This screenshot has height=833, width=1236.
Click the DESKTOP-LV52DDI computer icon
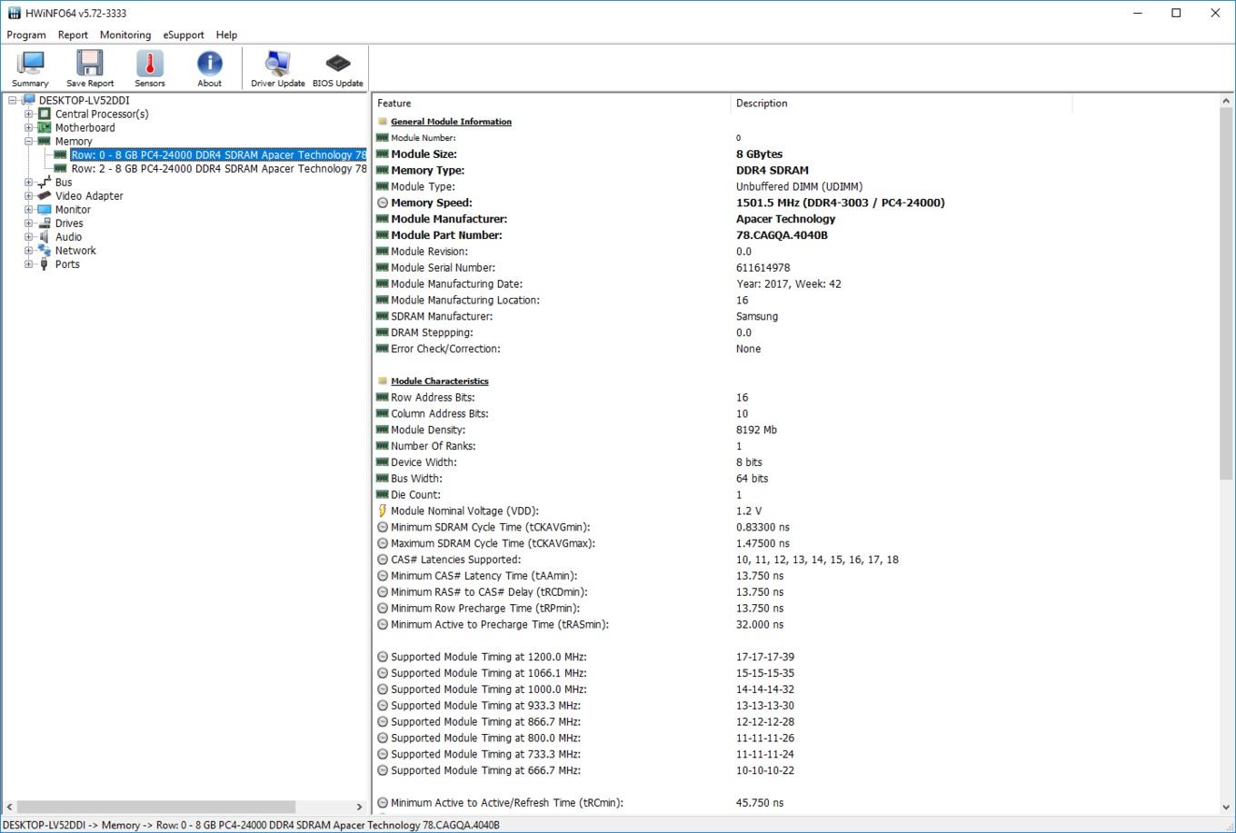[x=28, y=101]
